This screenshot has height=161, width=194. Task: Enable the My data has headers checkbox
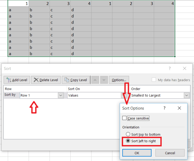(154, 80)
